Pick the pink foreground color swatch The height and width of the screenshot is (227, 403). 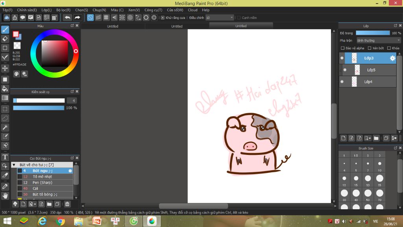coord(16,34)
